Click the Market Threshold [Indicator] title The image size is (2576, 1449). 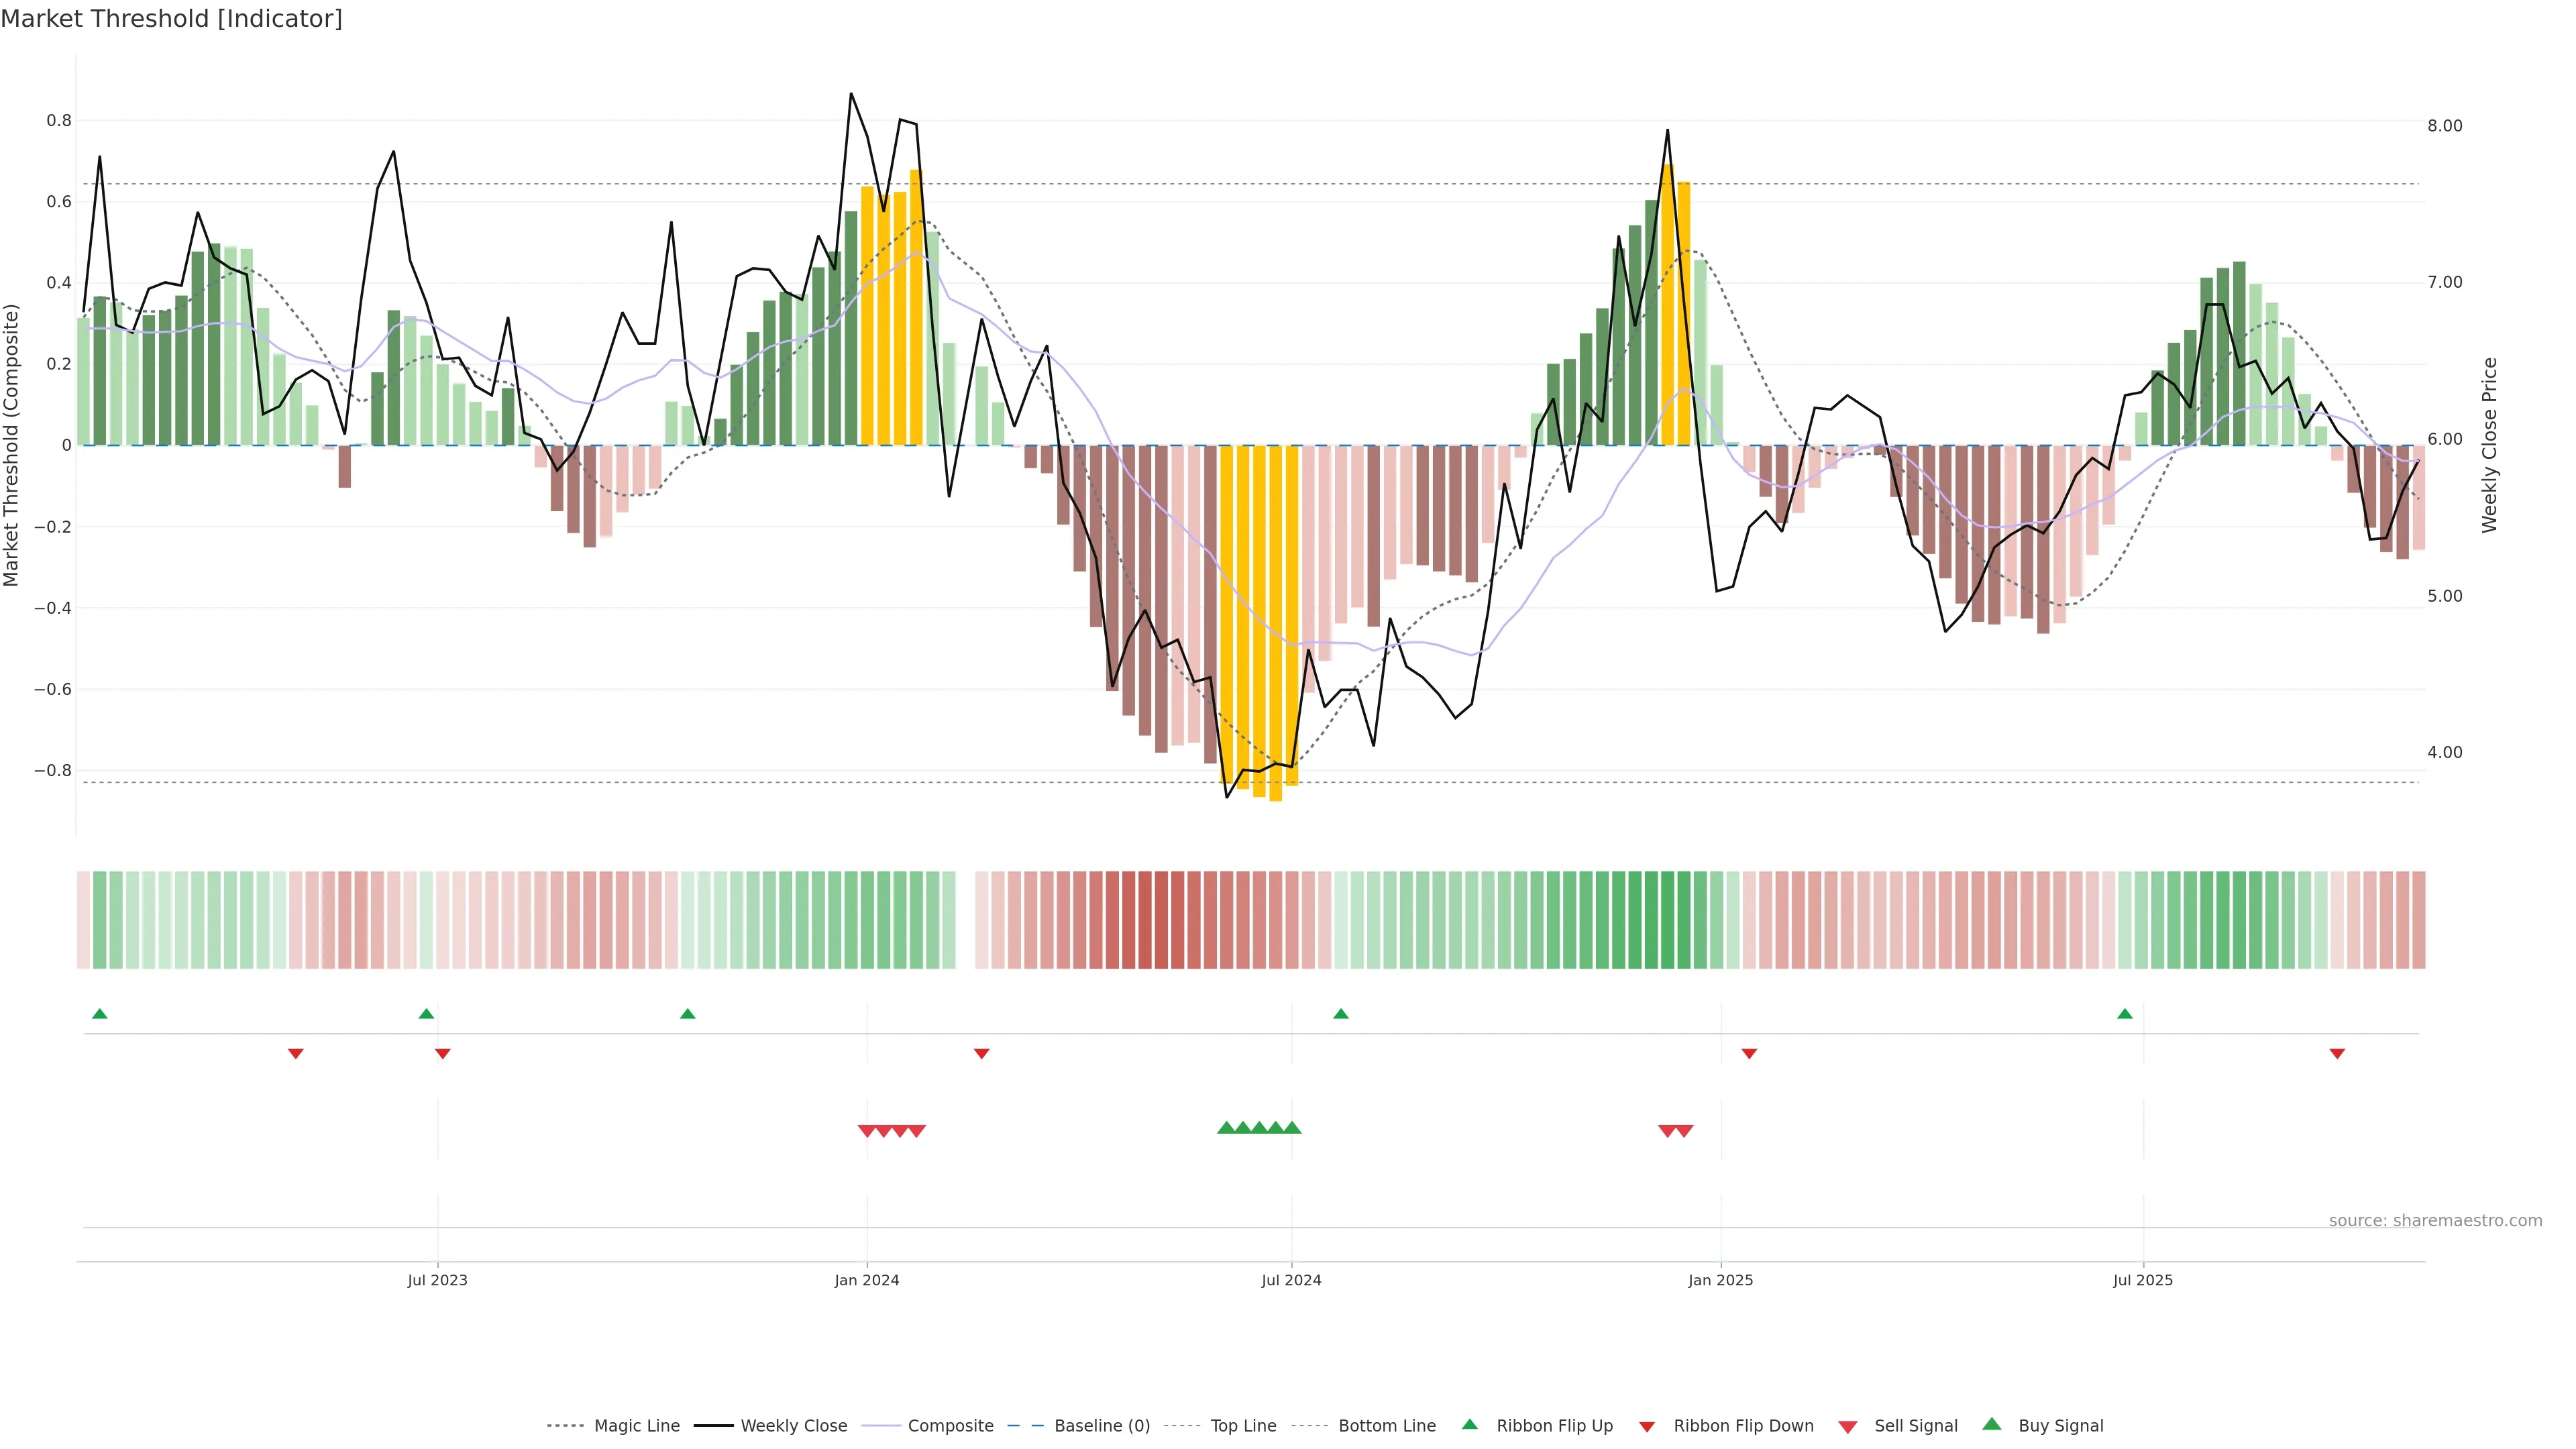[x=171, y=19]
